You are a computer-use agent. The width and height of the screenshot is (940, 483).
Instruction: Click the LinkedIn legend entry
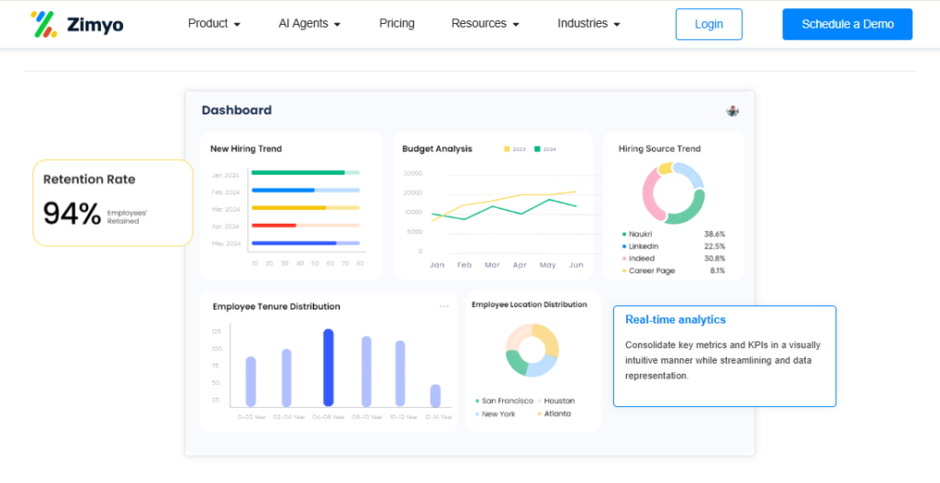640,246
